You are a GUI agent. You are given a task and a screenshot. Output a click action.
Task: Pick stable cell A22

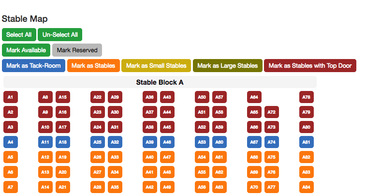point(98,97)
